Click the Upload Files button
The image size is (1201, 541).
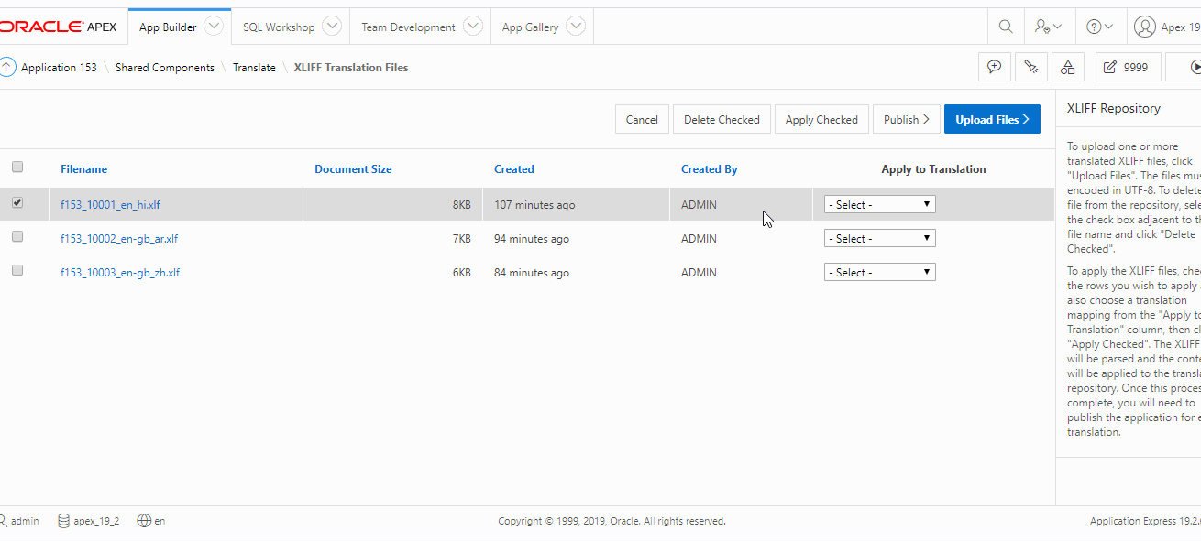(992, 120)
